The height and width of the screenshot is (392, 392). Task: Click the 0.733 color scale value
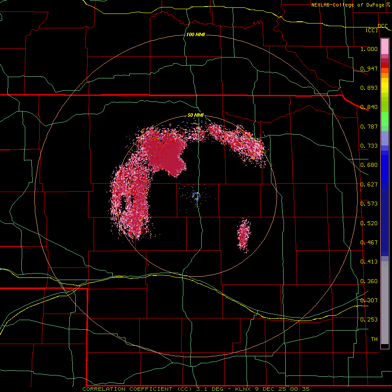[369, 146]
